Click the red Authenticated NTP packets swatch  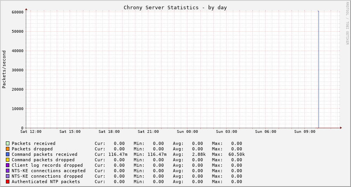point(7,182)
